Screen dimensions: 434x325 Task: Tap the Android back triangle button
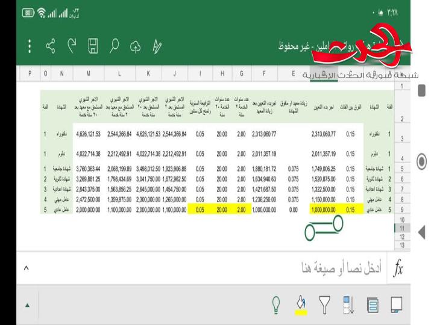pos(421,232)
